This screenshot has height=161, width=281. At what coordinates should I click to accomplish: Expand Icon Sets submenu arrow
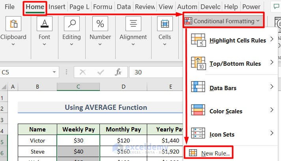point(272,133)
